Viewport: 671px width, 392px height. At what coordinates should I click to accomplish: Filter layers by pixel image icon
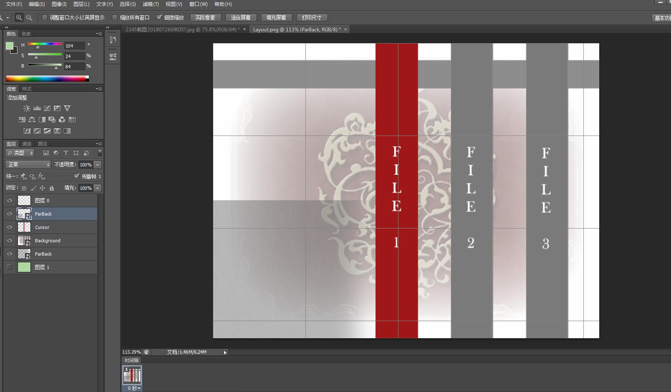click(x=46, y=153)
